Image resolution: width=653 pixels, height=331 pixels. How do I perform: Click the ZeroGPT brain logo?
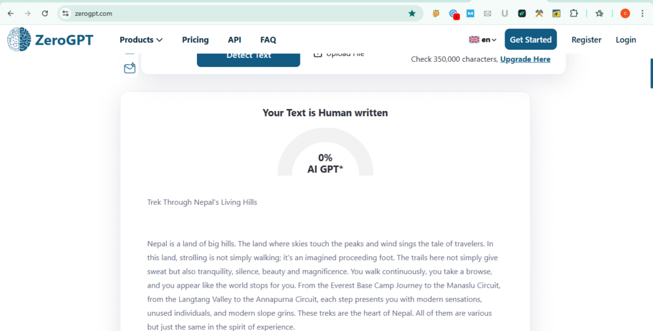coord(19,40)
